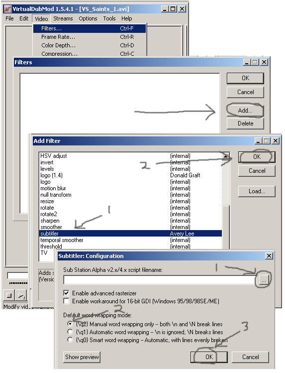Click Load... button in Add Filter dialog
285x373 pixels.
(x=257, y=191)
